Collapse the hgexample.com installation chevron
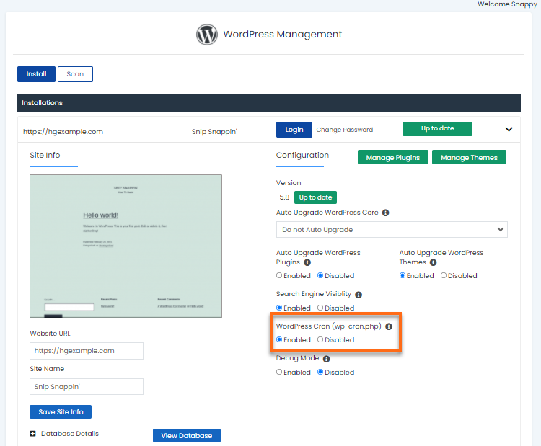 pyautogui.click(x=509, y=129)
